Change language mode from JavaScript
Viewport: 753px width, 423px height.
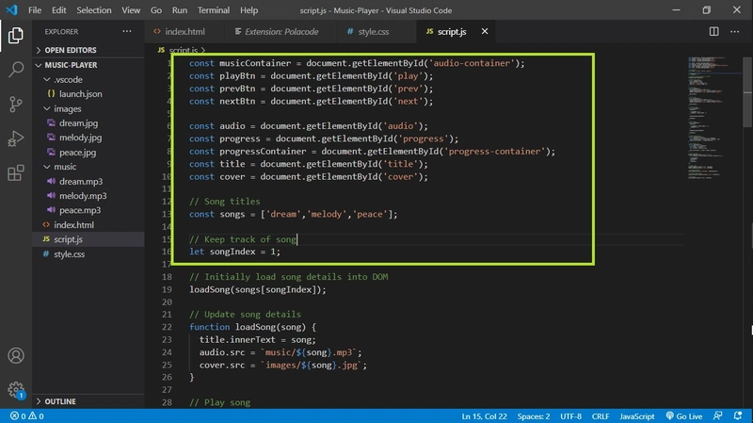(636, 415)
